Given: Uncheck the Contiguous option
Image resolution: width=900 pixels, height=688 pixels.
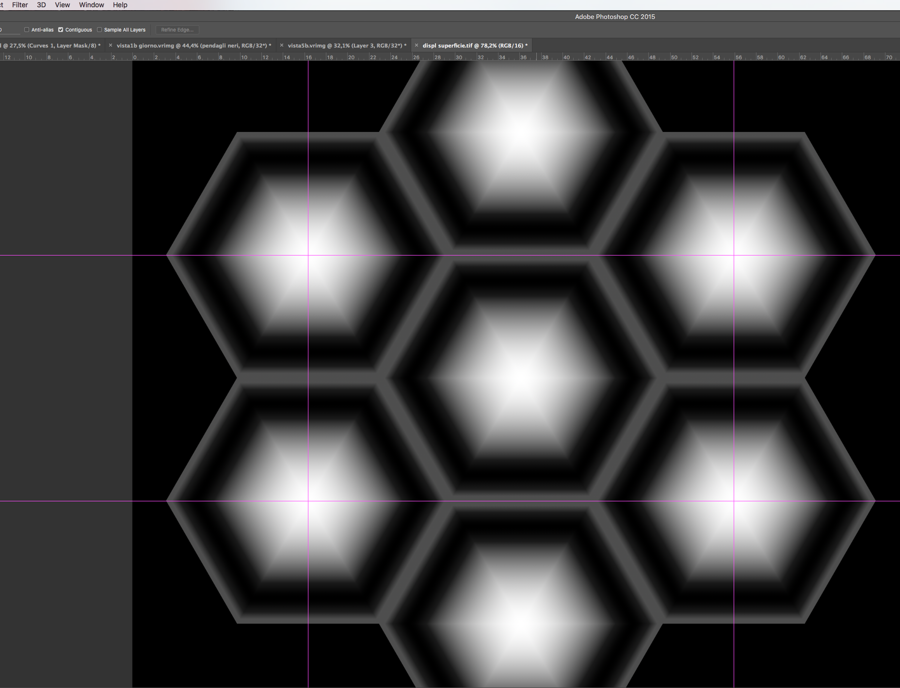Looking at the screenshot, I should pos(61,30).
